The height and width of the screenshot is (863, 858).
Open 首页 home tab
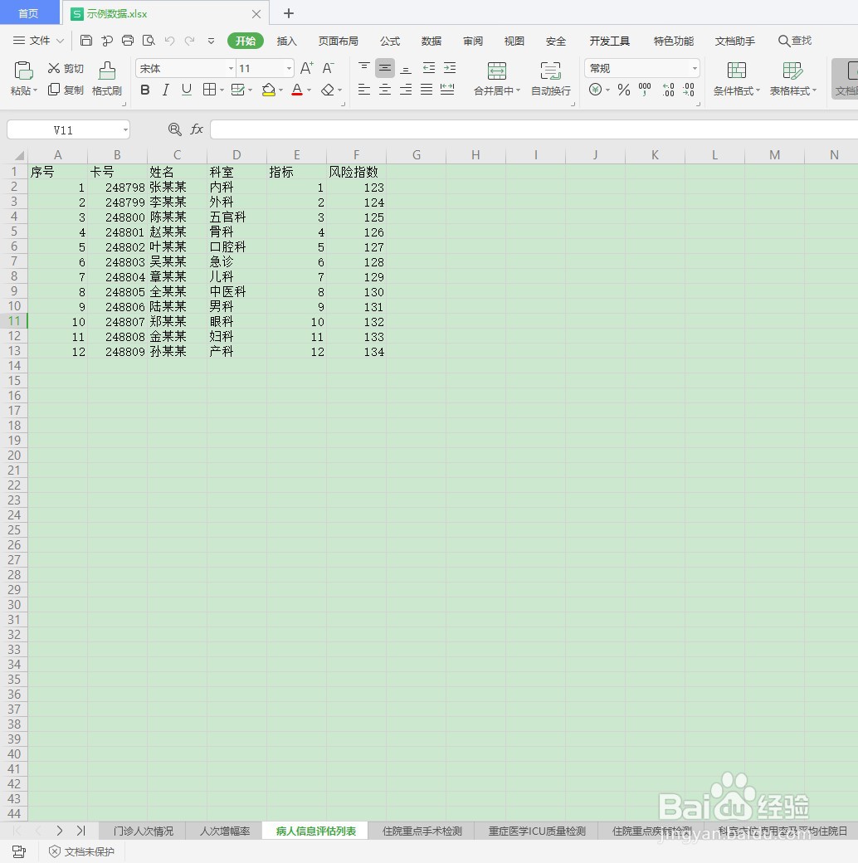click(x=29, y=13)
